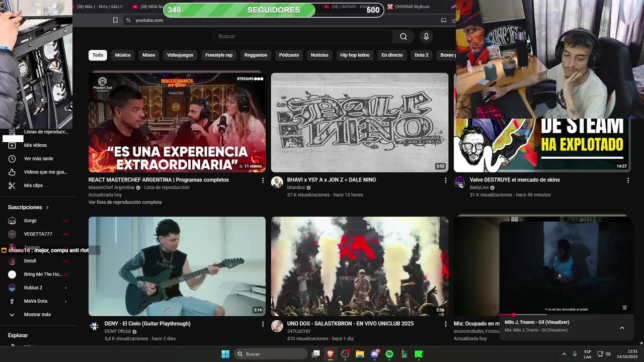
Task: Switch to Brave browser on taskbar
Action: [x=331, y=354]
